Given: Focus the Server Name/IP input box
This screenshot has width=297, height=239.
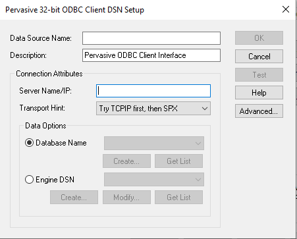Looking at the screenshot, I should tap(153, 91).
